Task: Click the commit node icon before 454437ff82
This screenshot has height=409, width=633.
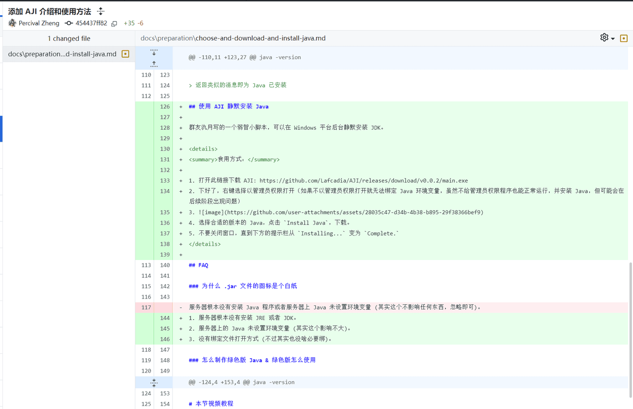Action: click(69, 23)
